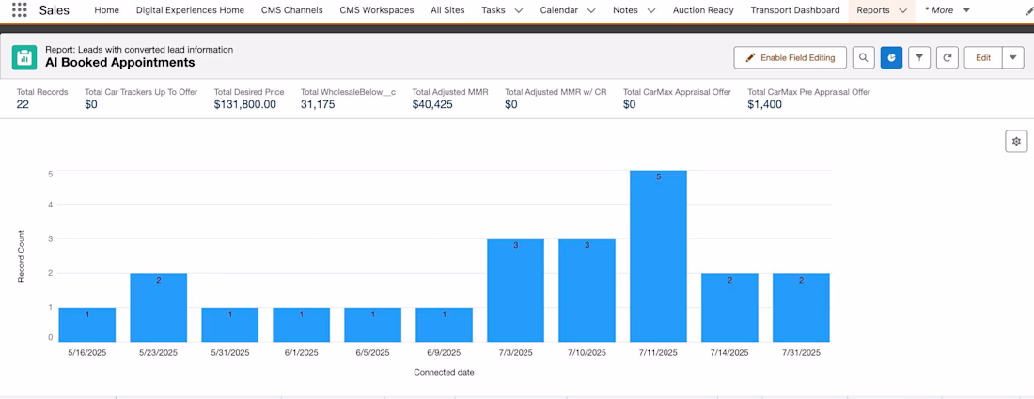Screen dimensions: 1034x399
Task: Switch to the CMS Channels tab
Action: 291,10
